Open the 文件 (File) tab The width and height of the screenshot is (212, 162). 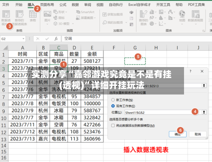tap(6, 5)
